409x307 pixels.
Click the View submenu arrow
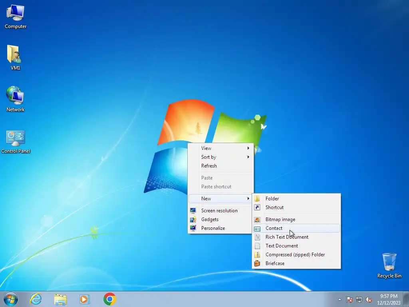(x=248, y=148)
